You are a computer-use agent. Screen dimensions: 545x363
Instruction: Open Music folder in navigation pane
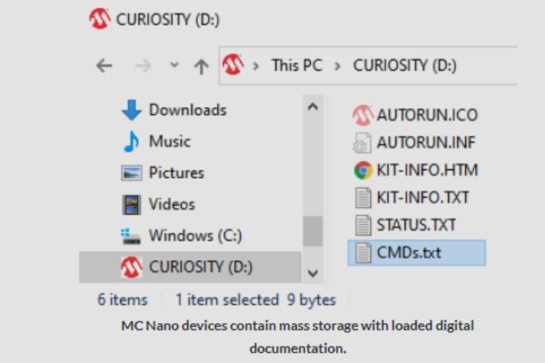(169, 142)
